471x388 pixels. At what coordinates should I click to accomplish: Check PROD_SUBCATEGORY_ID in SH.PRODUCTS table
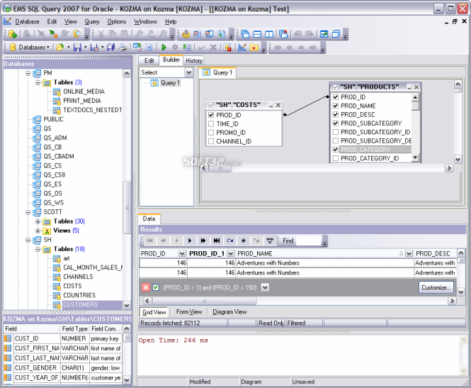click(336, 132)
